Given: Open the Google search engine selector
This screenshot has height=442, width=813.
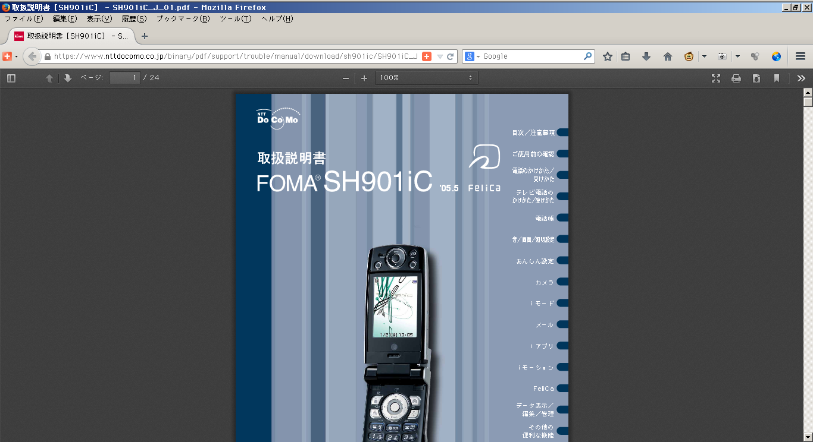Looking at the screenshot, I should [472, 56].
